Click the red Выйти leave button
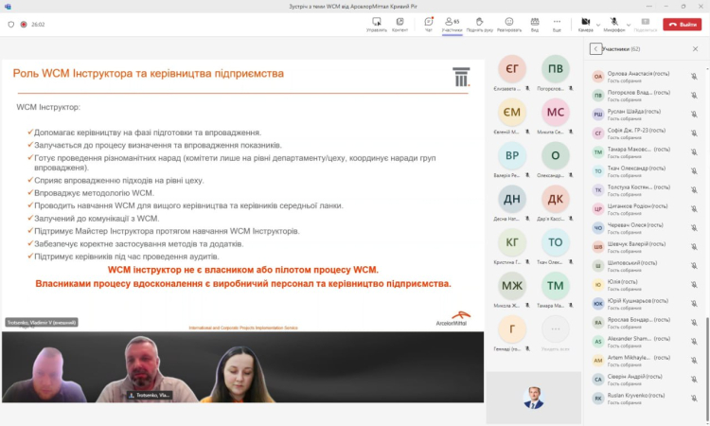The image size is (710, 426). (x=682, y=25)
